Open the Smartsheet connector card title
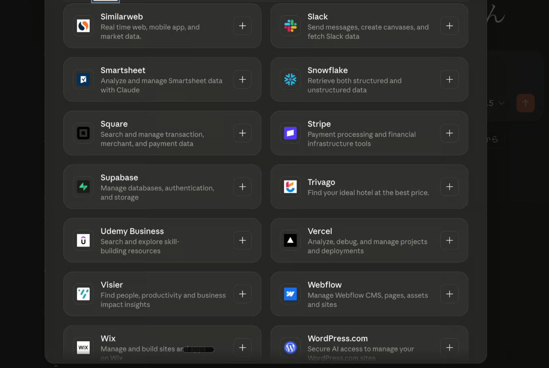The image size is (549, 368). [123, 70]
